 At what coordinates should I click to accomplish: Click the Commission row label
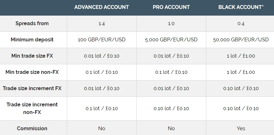pyautogui.click(x=32, y=128)
